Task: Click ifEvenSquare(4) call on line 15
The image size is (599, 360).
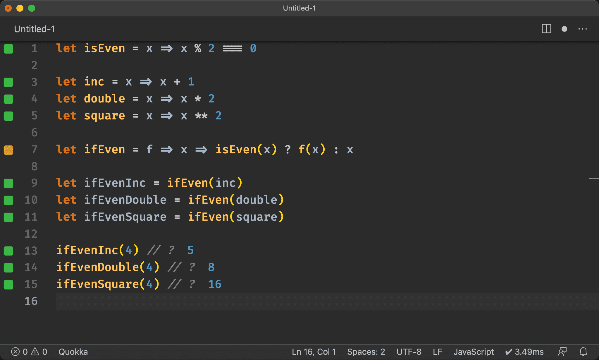Action: pyautogui.click(x=108, y=284)
